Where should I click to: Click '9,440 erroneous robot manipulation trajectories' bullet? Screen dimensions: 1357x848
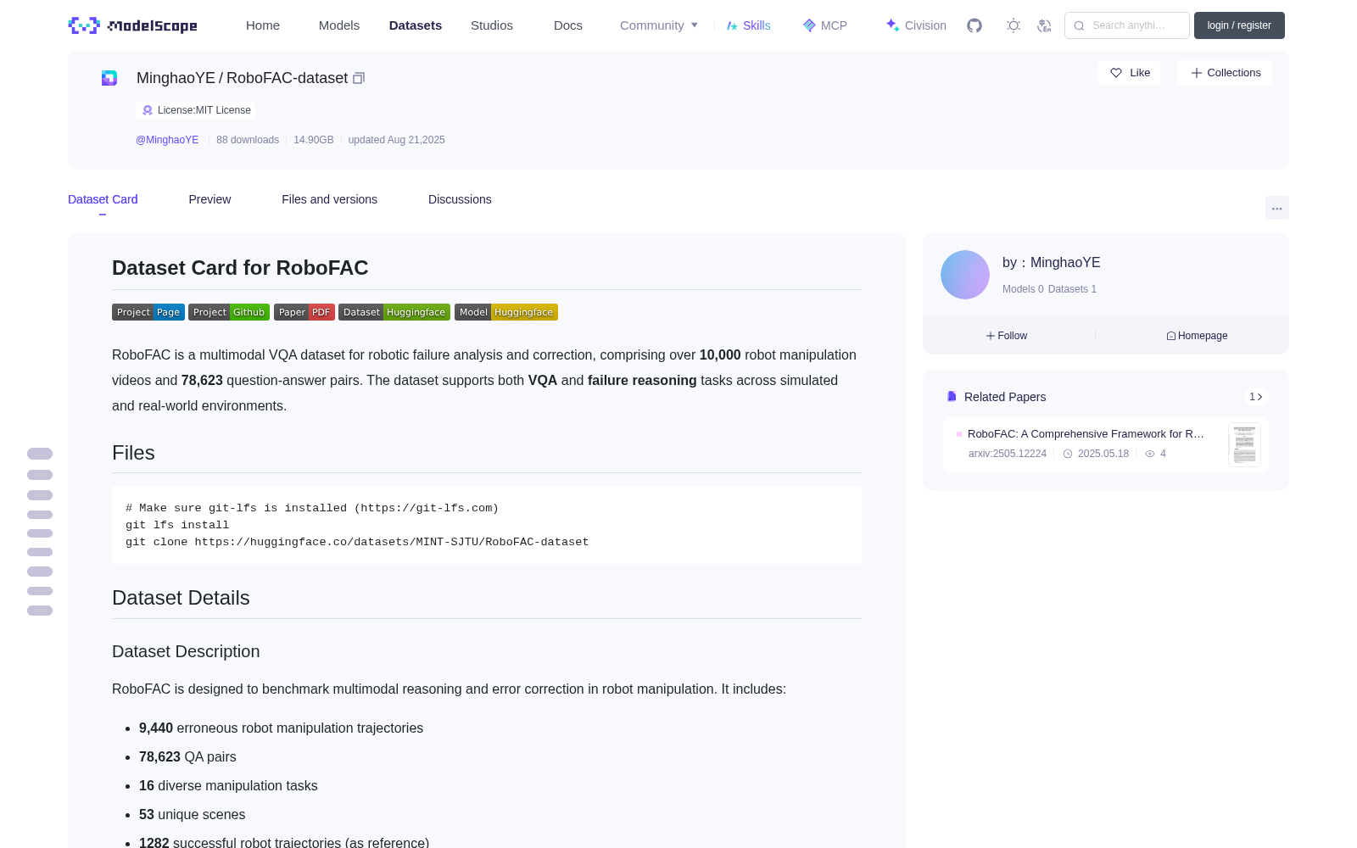281,728
